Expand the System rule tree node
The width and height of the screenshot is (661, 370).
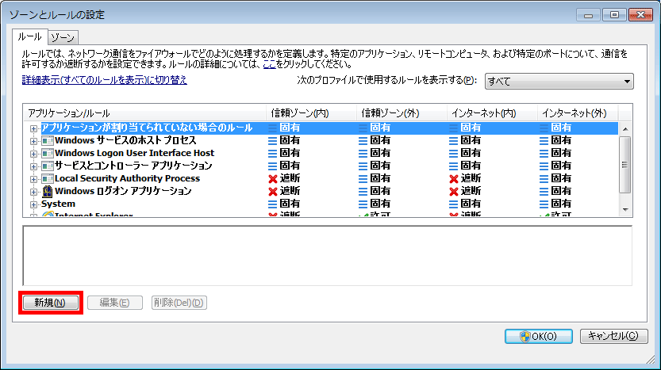[33, 204]
